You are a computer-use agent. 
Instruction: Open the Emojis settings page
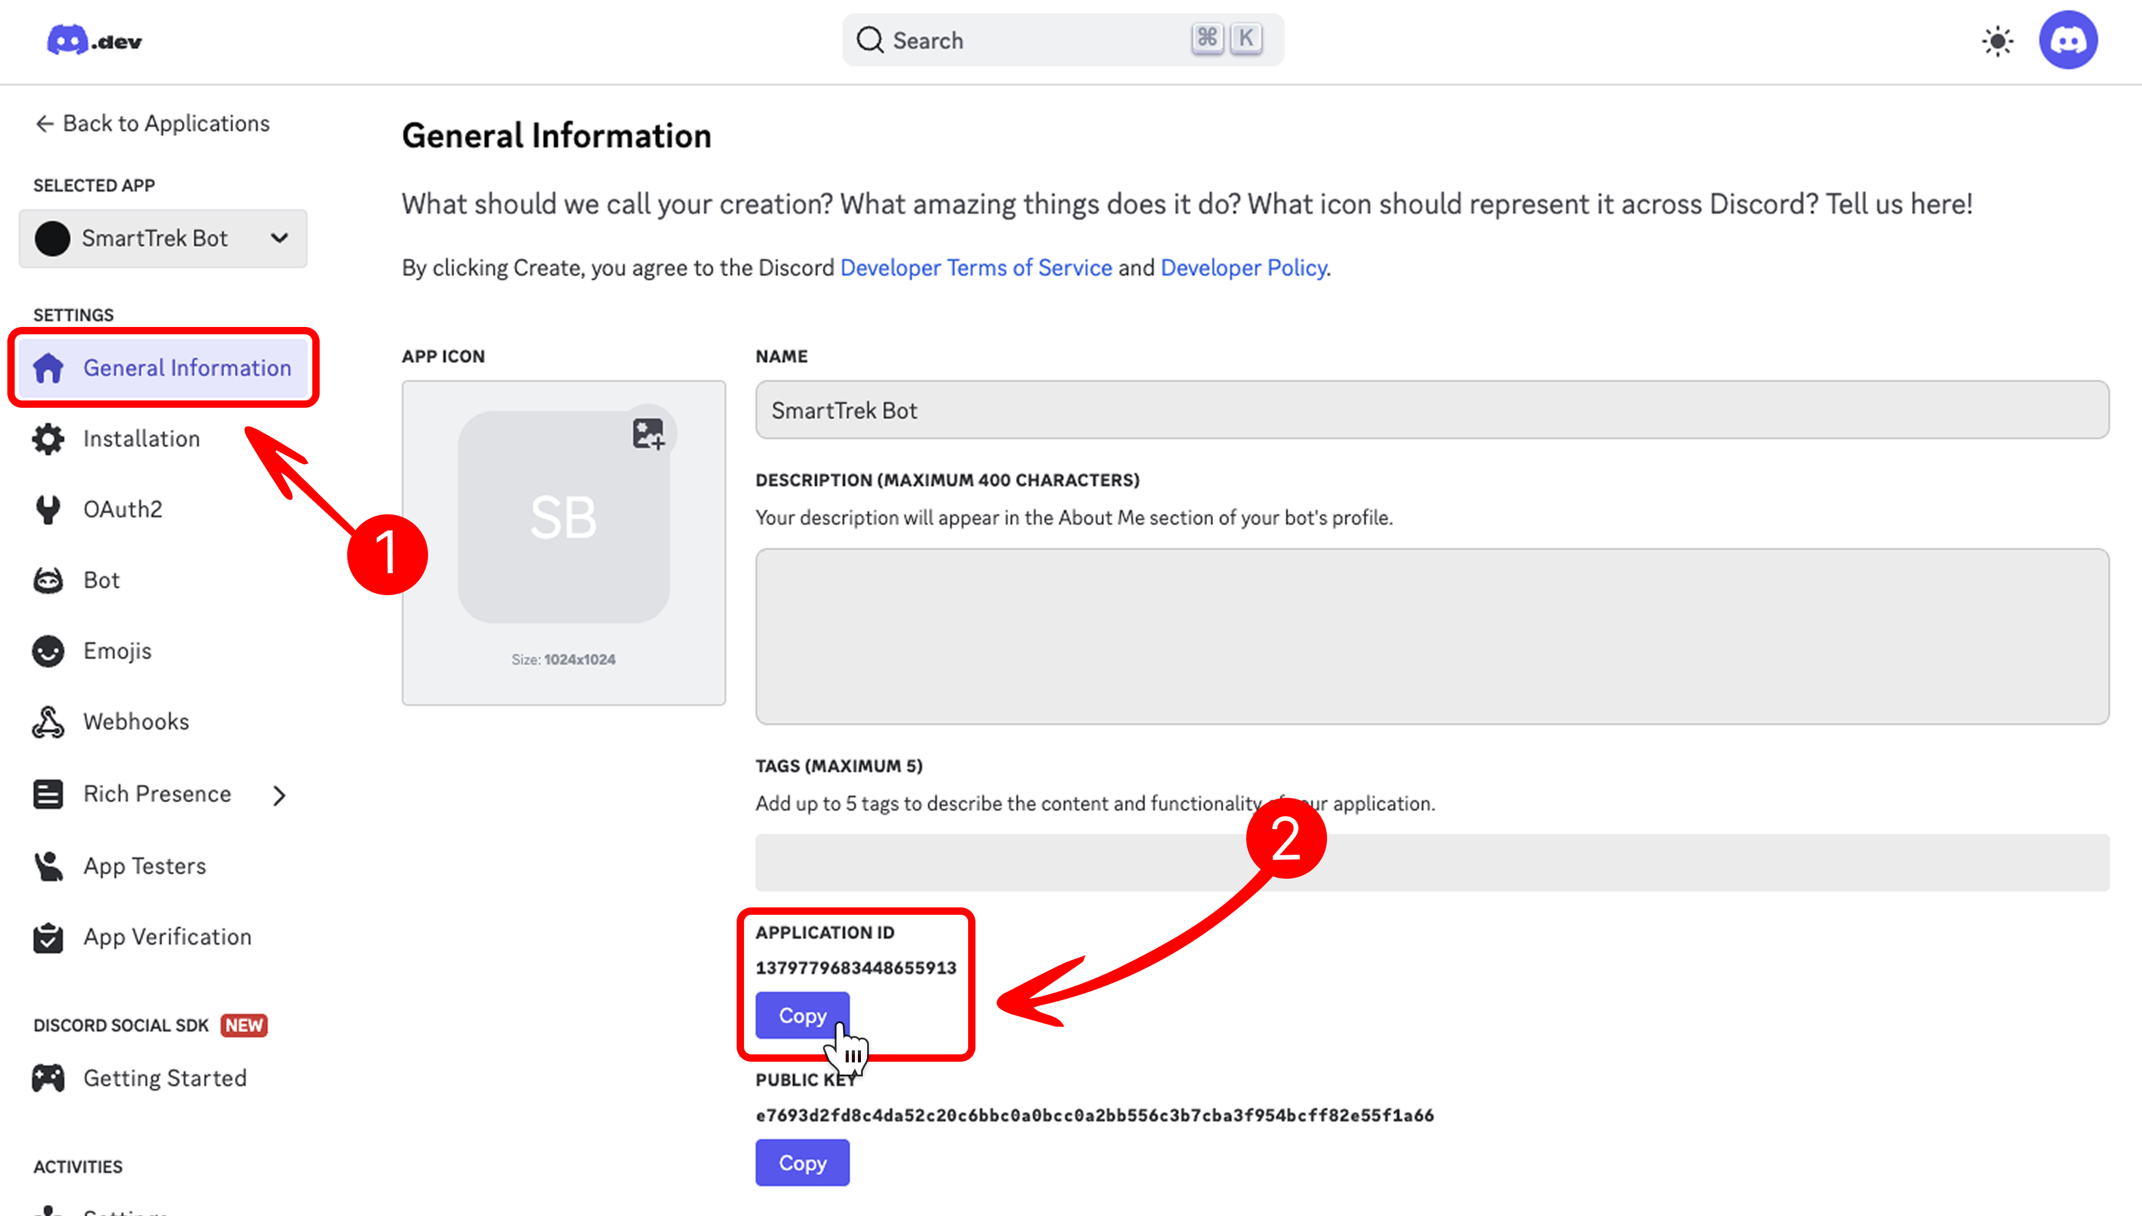[118, 651]
